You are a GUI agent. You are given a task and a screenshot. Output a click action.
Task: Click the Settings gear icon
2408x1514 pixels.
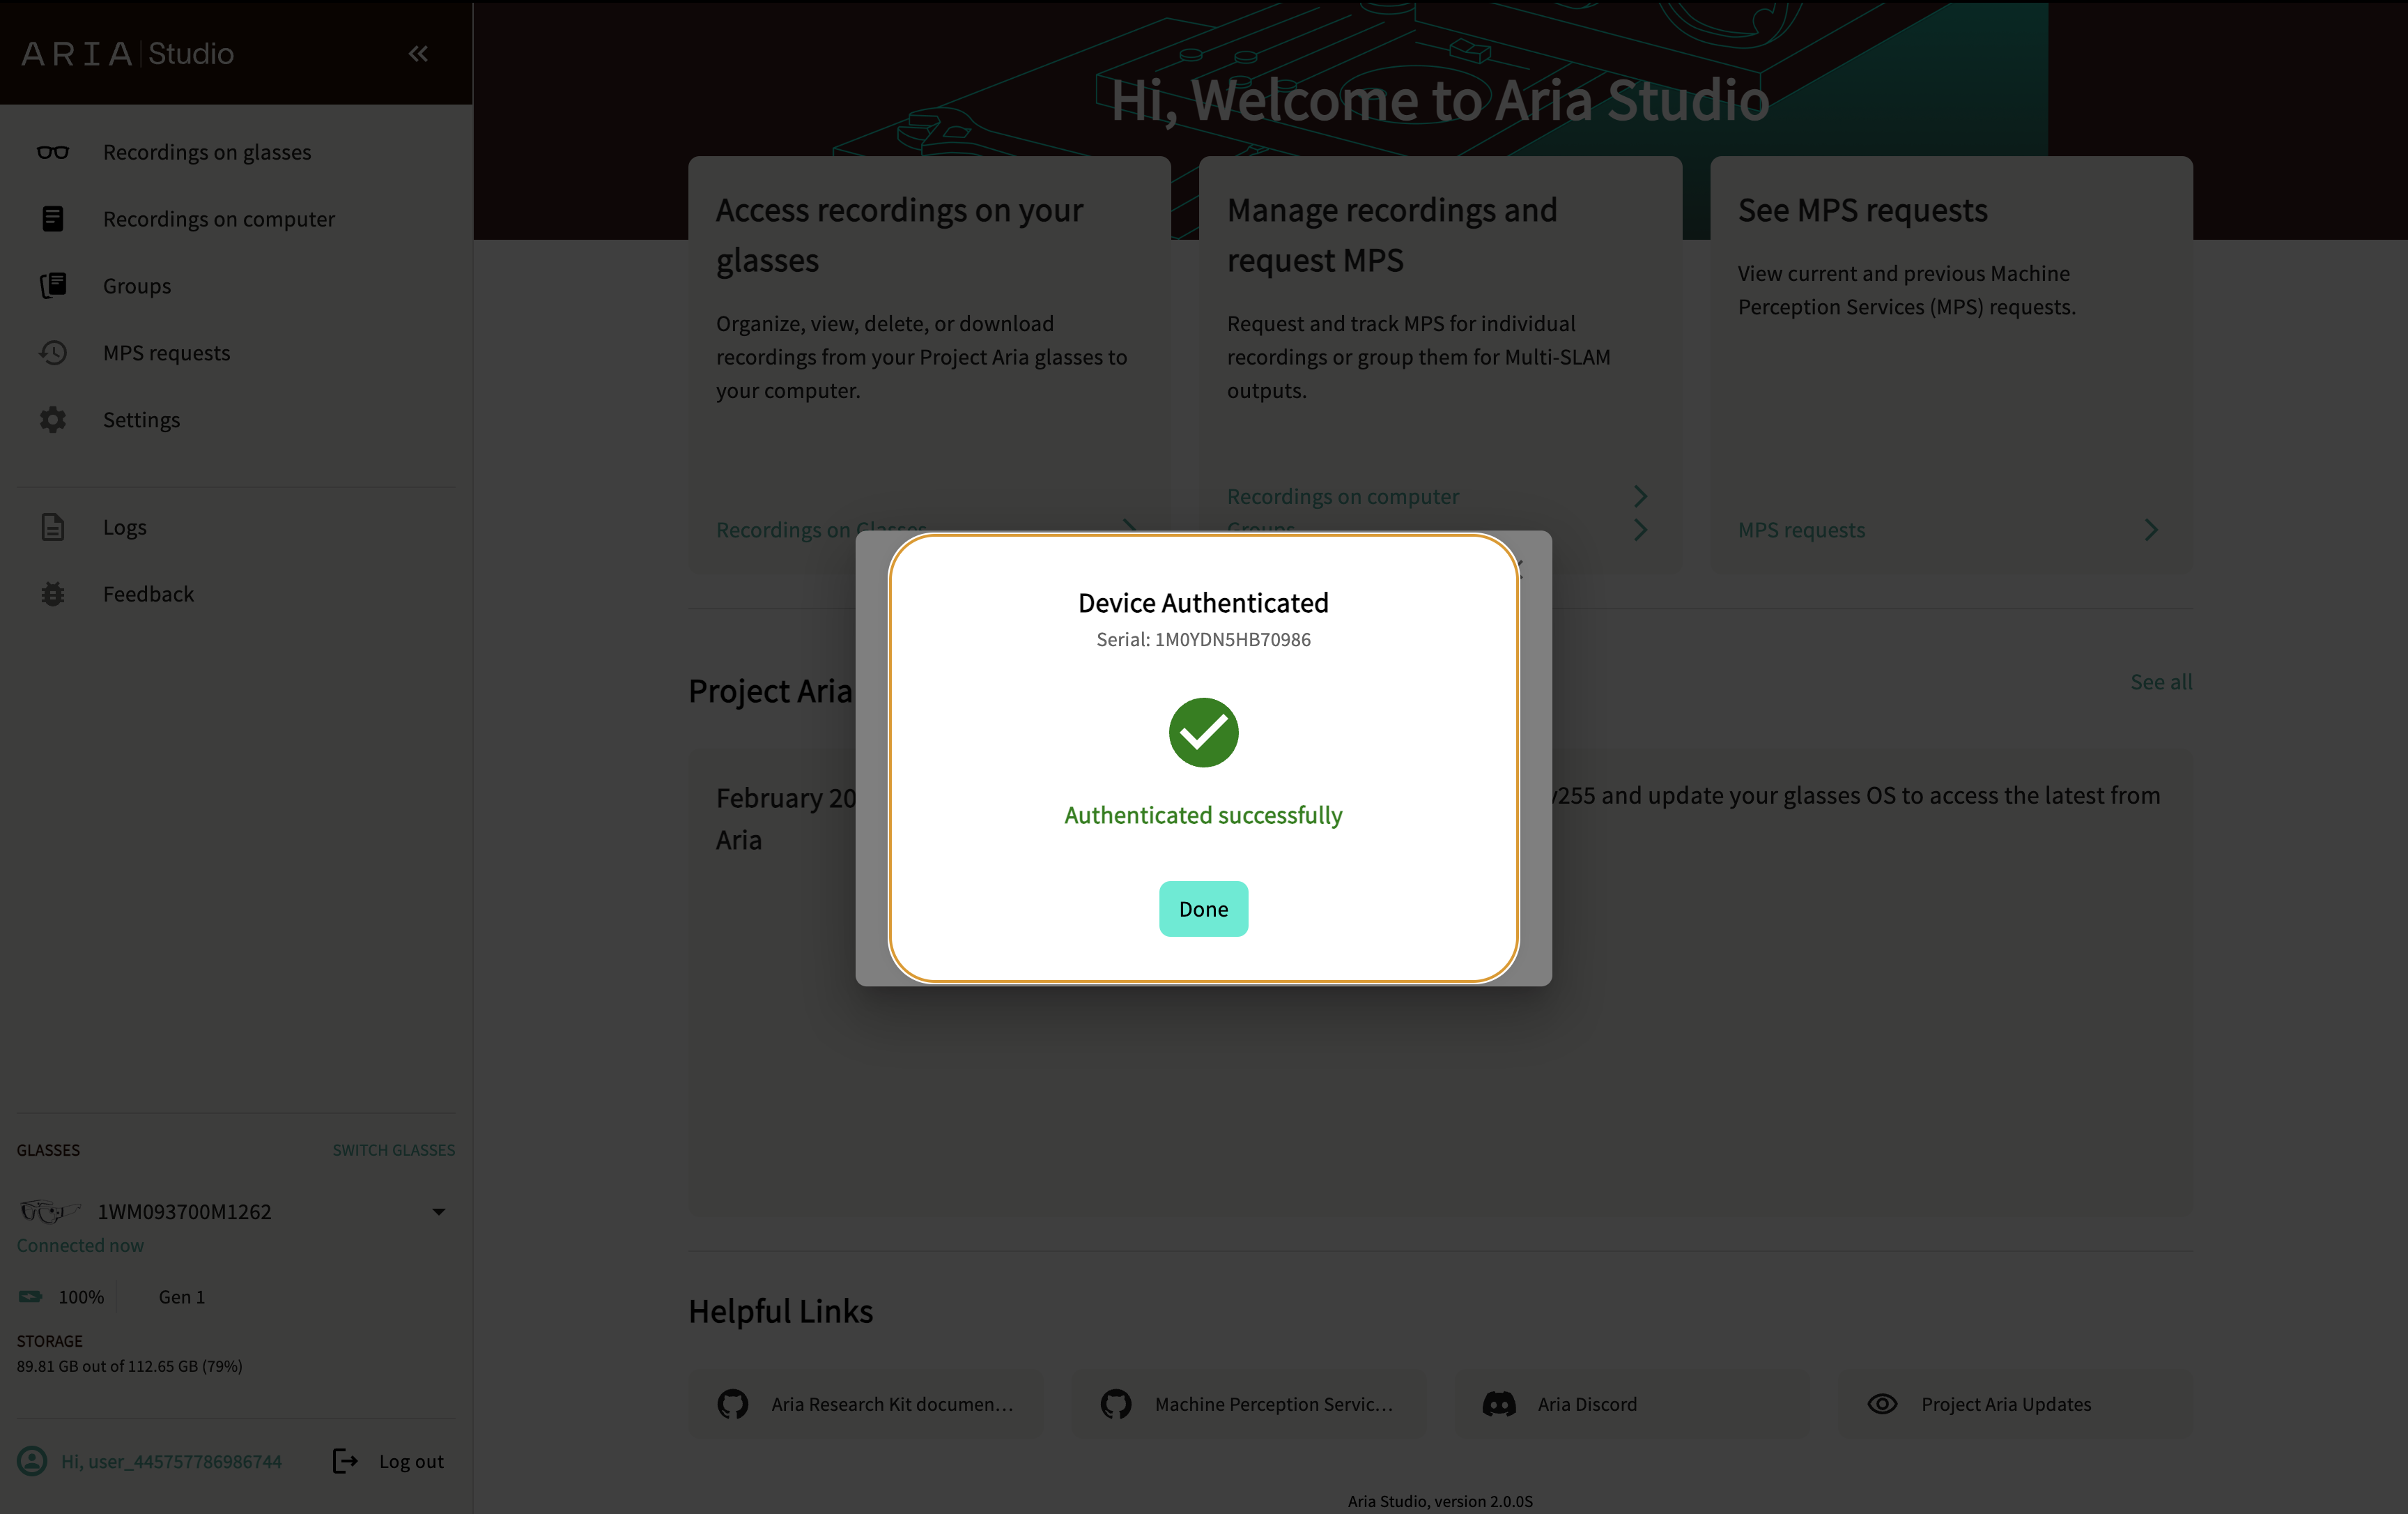(53, 420)
